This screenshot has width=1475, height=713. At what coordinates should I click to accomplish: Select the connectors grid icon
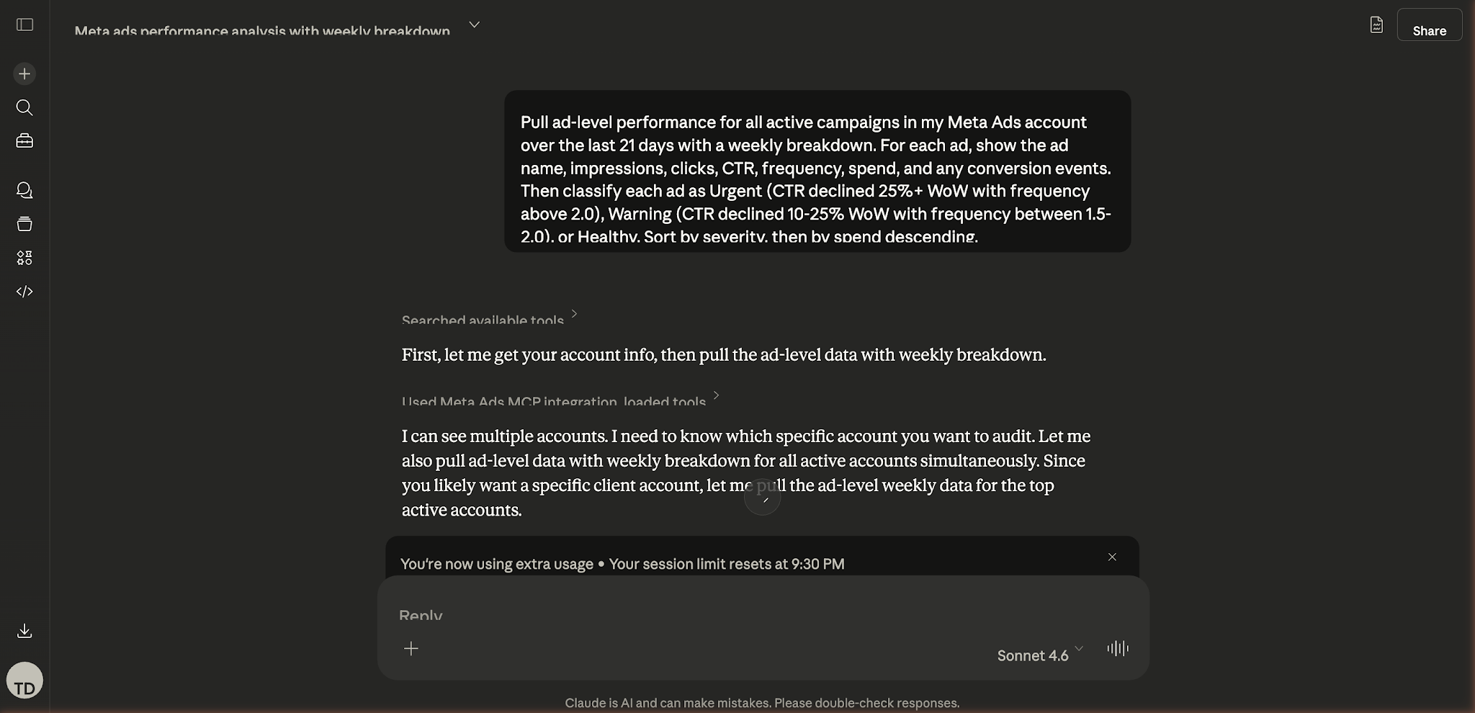coord(24,258)
